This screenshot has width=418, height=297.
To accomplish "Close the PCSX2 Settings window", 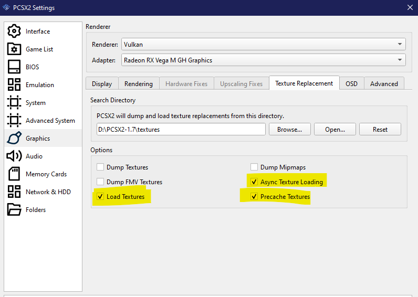I will [410, 7].
